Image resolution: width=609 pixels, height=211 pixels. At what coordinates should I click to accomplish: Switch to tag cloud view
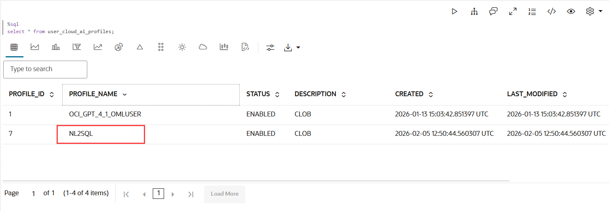(203, 47)
